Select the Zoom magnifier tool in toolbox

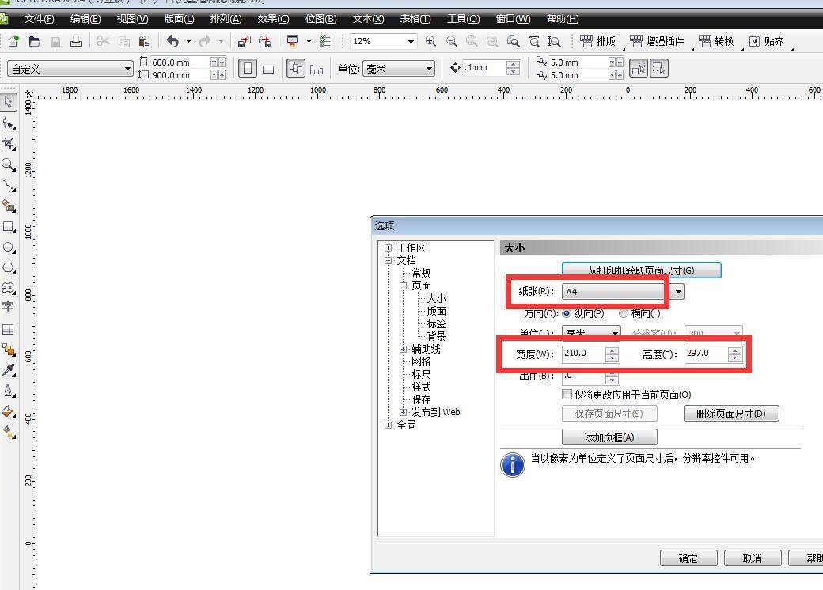(9, 165)
